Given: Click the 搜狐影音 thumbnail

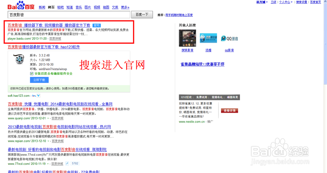Looking at the screenshot, I should point(187,38).
